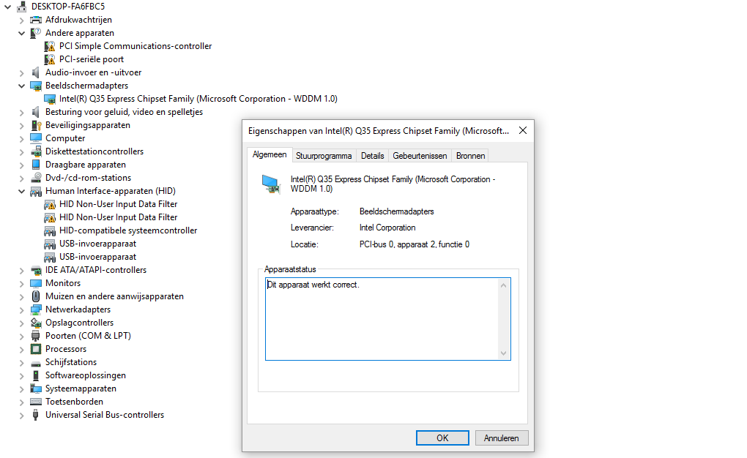Image resolution: width=747 pixels, height=458 pixels.
Task: Expand the Netwerkadapters category
Action: (21, 310)
